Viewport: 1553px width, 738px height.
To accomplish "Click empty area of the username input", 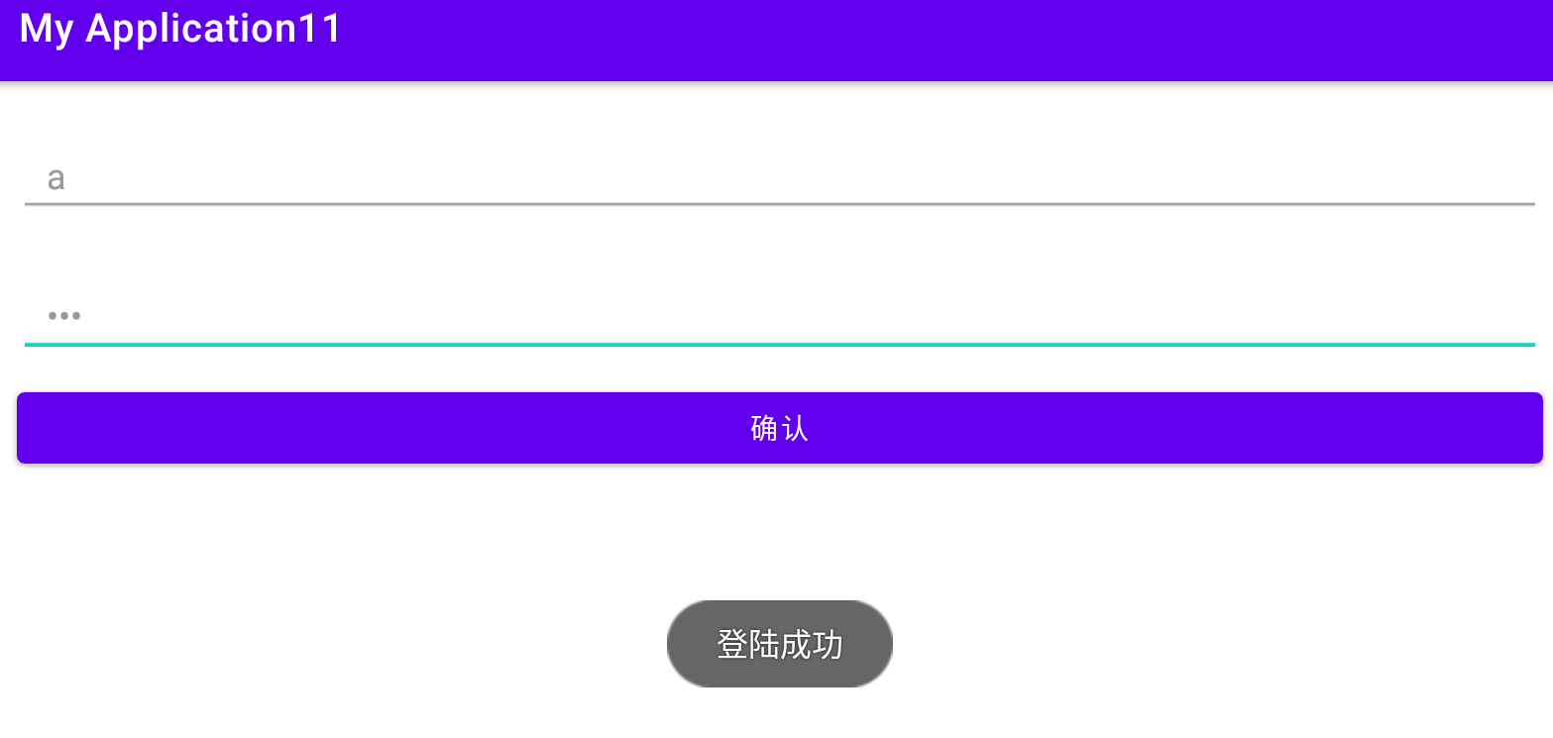I will (793, 178).
